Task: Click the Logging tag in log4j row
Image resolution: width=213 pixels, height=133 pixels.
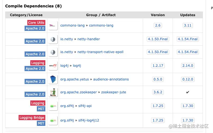Action: (38, 63)
